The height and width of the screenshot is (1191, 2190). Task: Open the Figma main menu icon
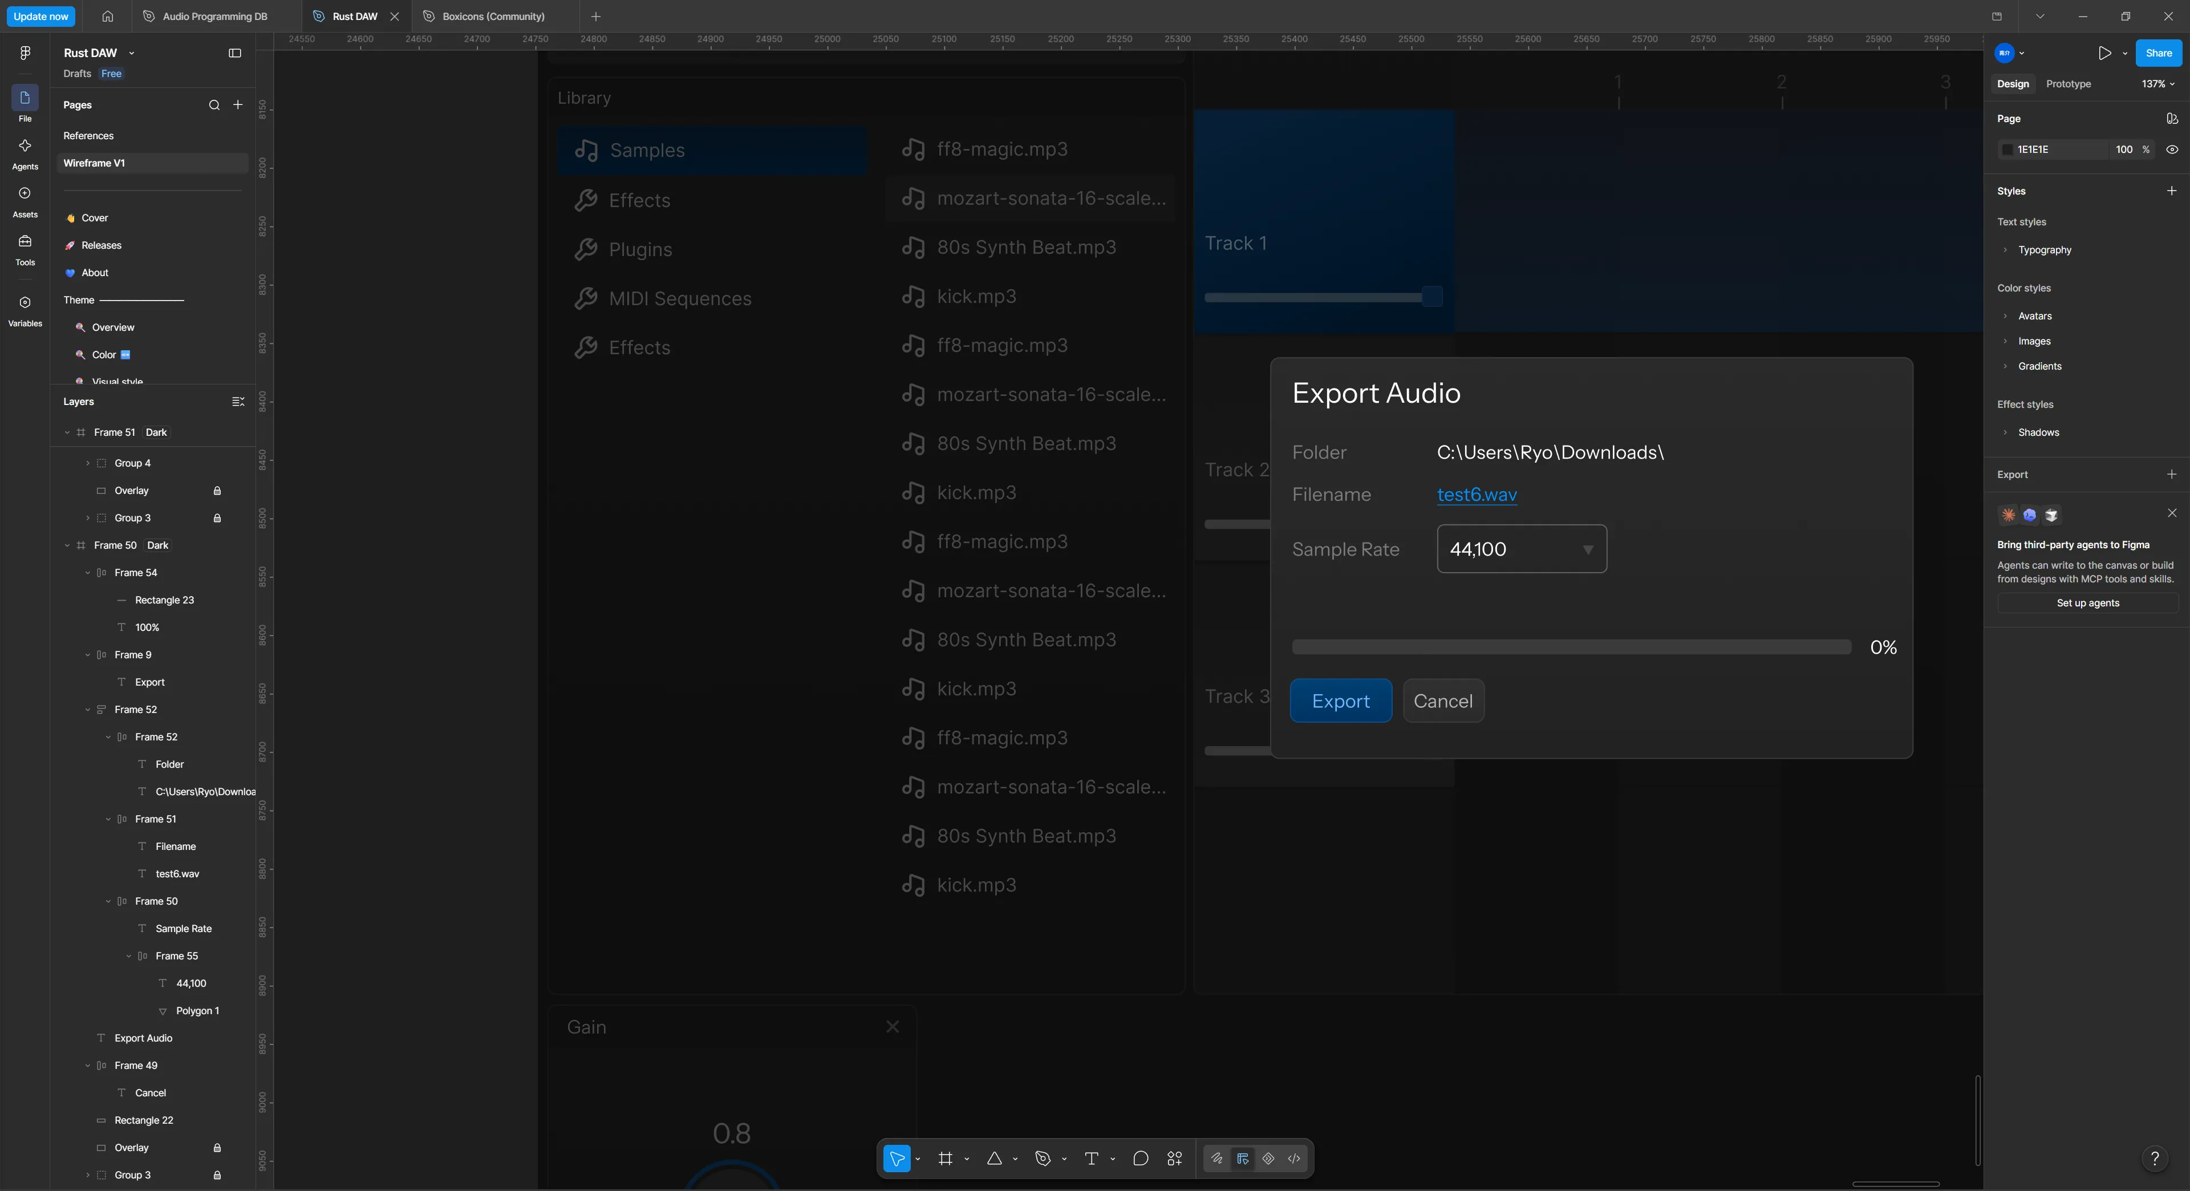pyautogui.click(x=25, y=52)
